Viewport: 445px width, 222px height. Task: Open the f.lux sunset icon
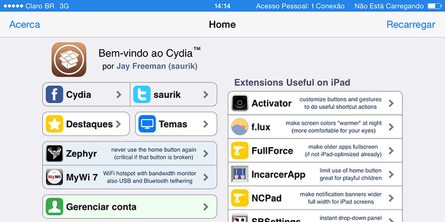tap(240, 127)
